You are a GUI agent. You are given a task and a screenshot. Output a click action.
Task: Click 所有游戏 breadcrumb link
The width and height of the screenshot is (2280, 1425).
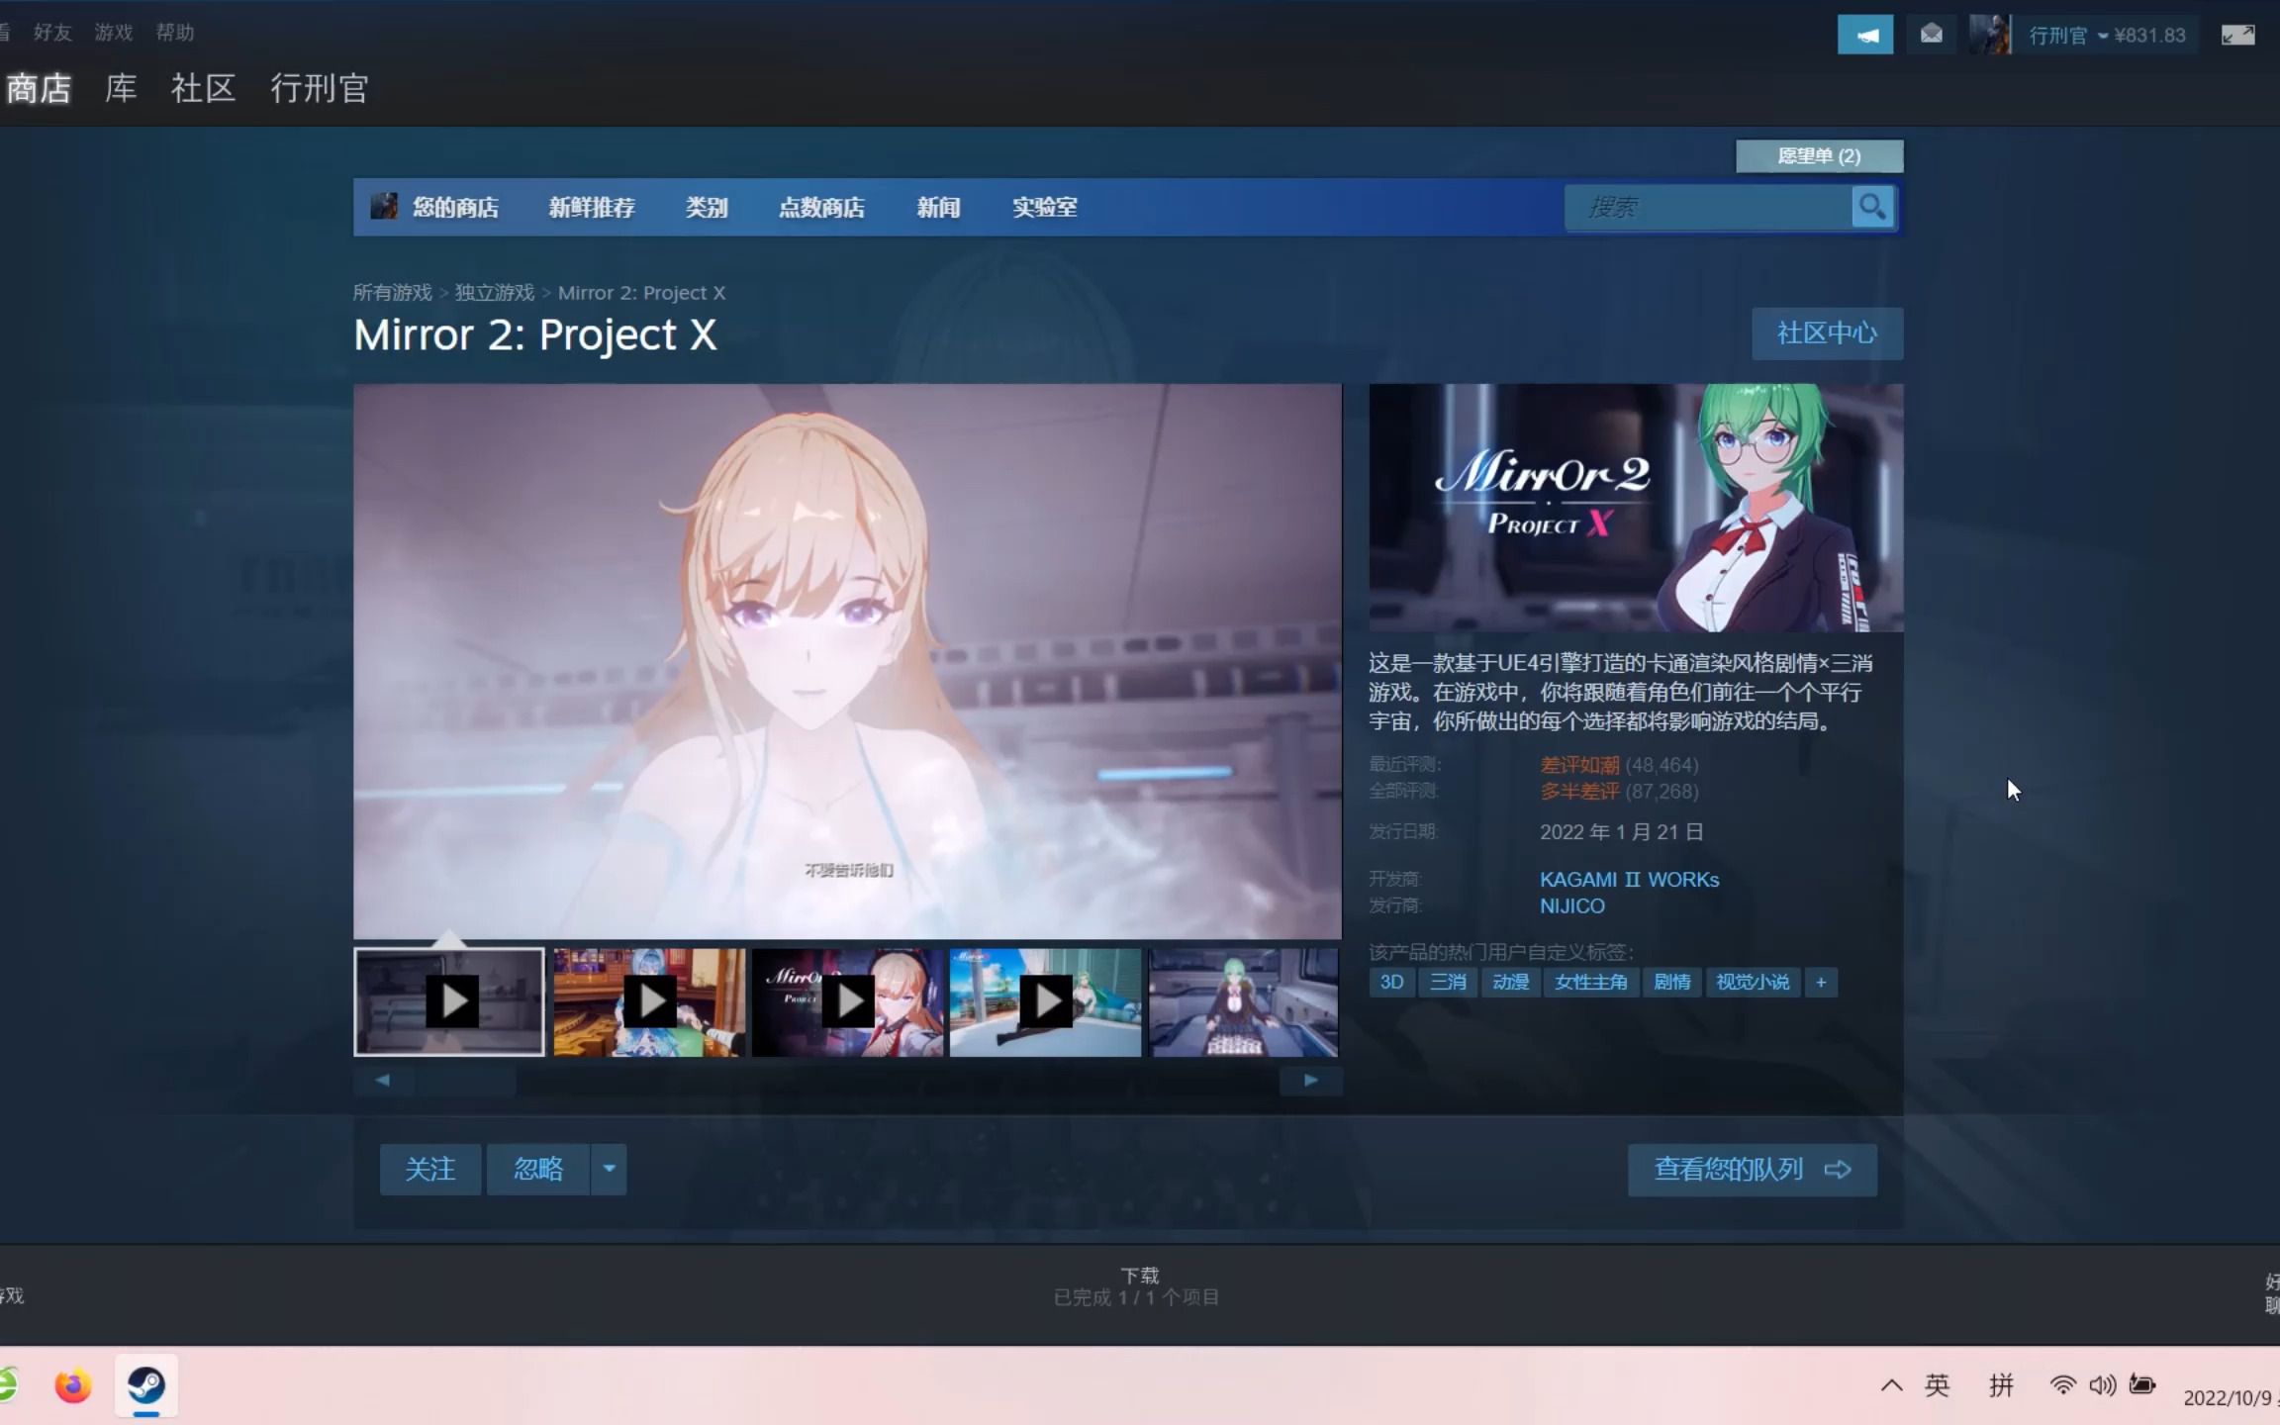pos(392,293)
